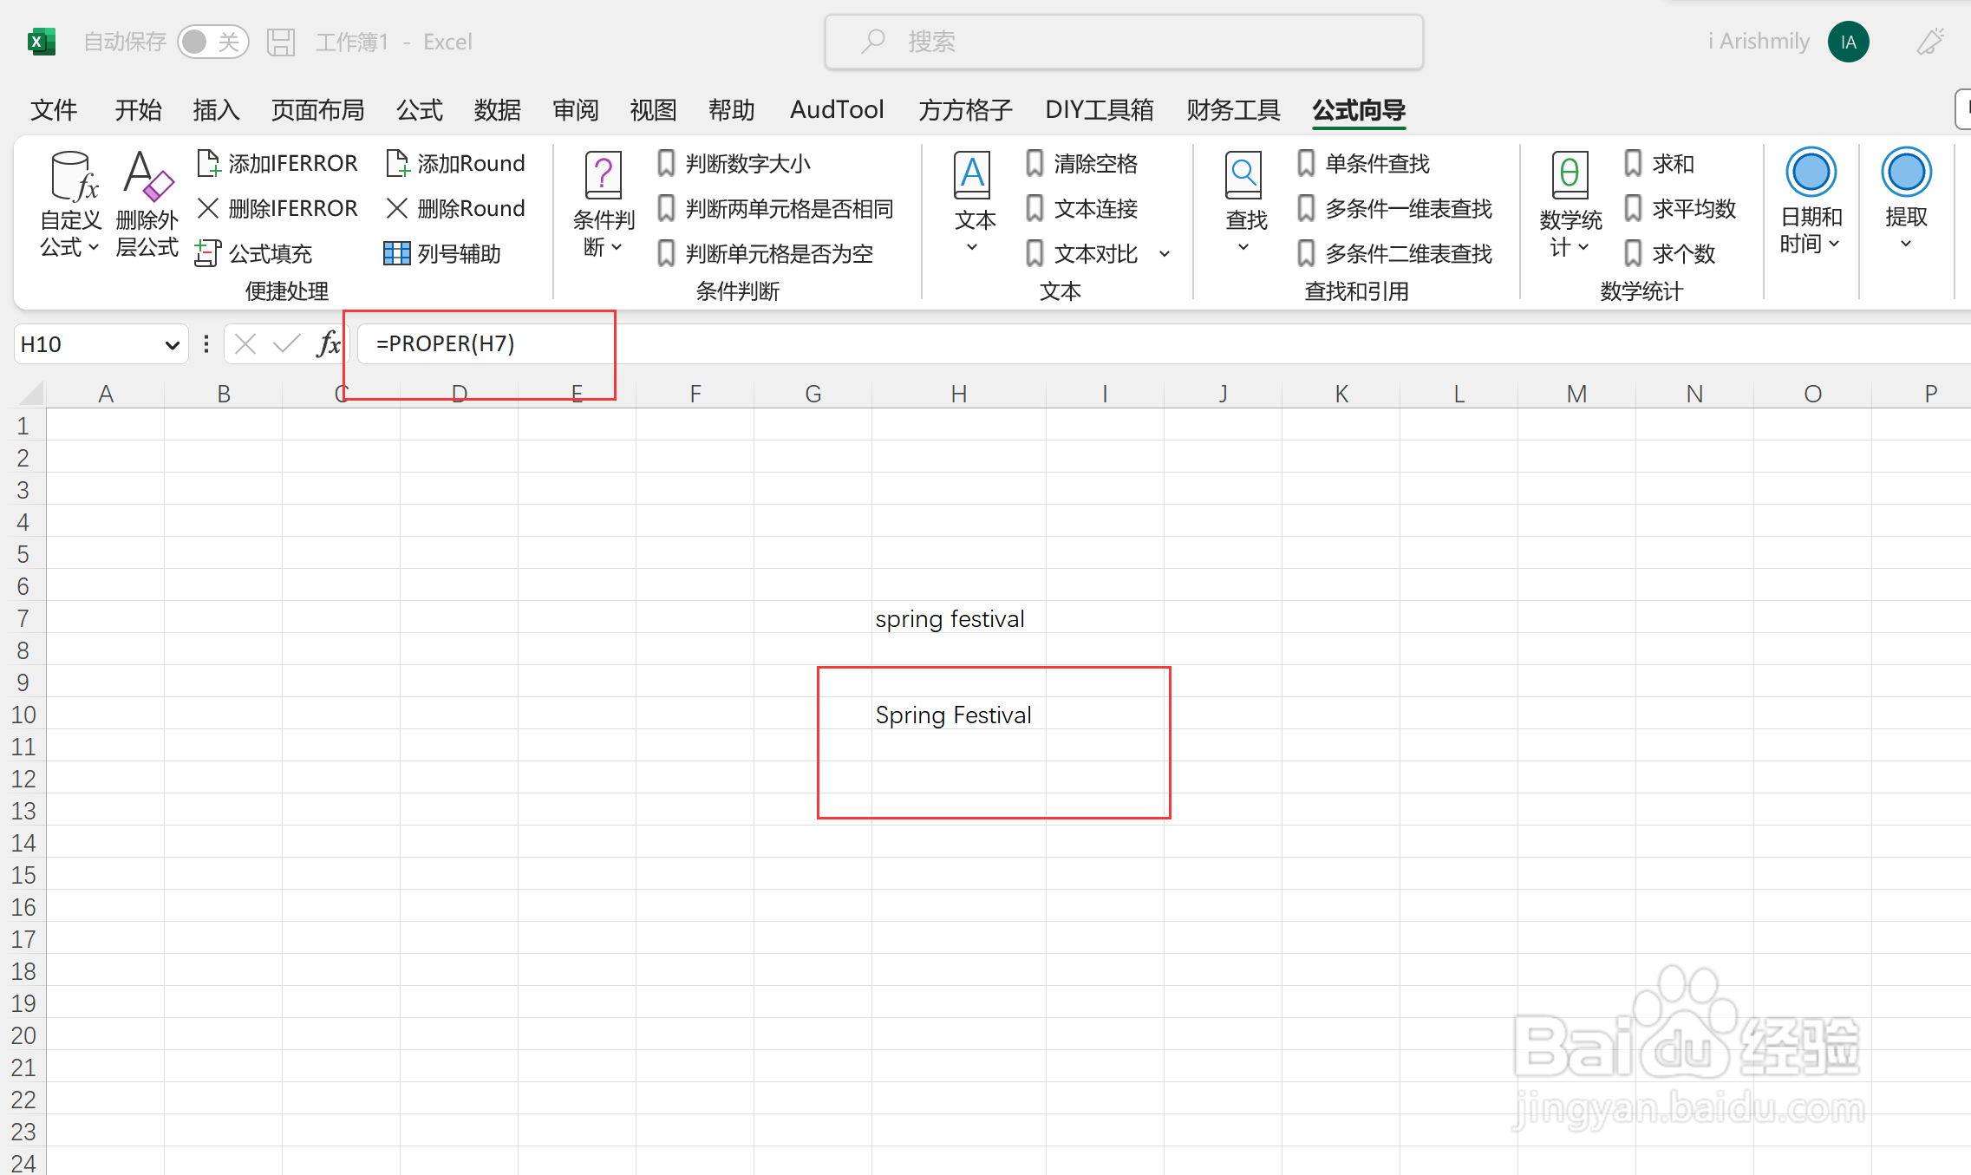Screen dimensions: 1971x1175
Task: Select 求平均数 average formula
Action: click(1681, 208)
